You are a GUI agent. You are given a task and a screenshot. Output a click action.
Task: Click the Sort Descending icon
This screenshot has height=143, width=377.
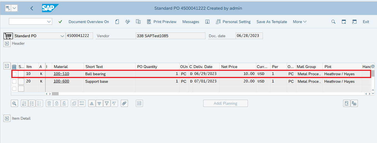99,104
